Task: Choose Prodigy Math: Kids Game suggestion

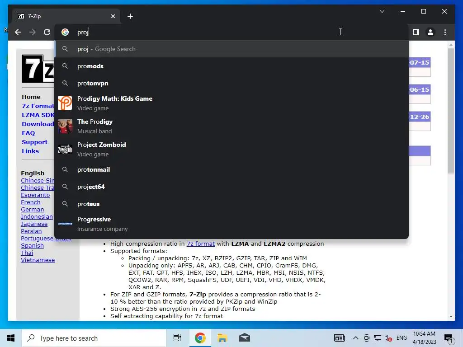Action: [x=232, y=103]
